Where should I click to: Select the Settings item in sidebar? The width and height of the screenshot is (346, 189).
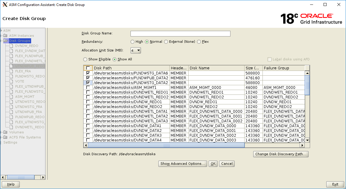click(x=10, y=142)
